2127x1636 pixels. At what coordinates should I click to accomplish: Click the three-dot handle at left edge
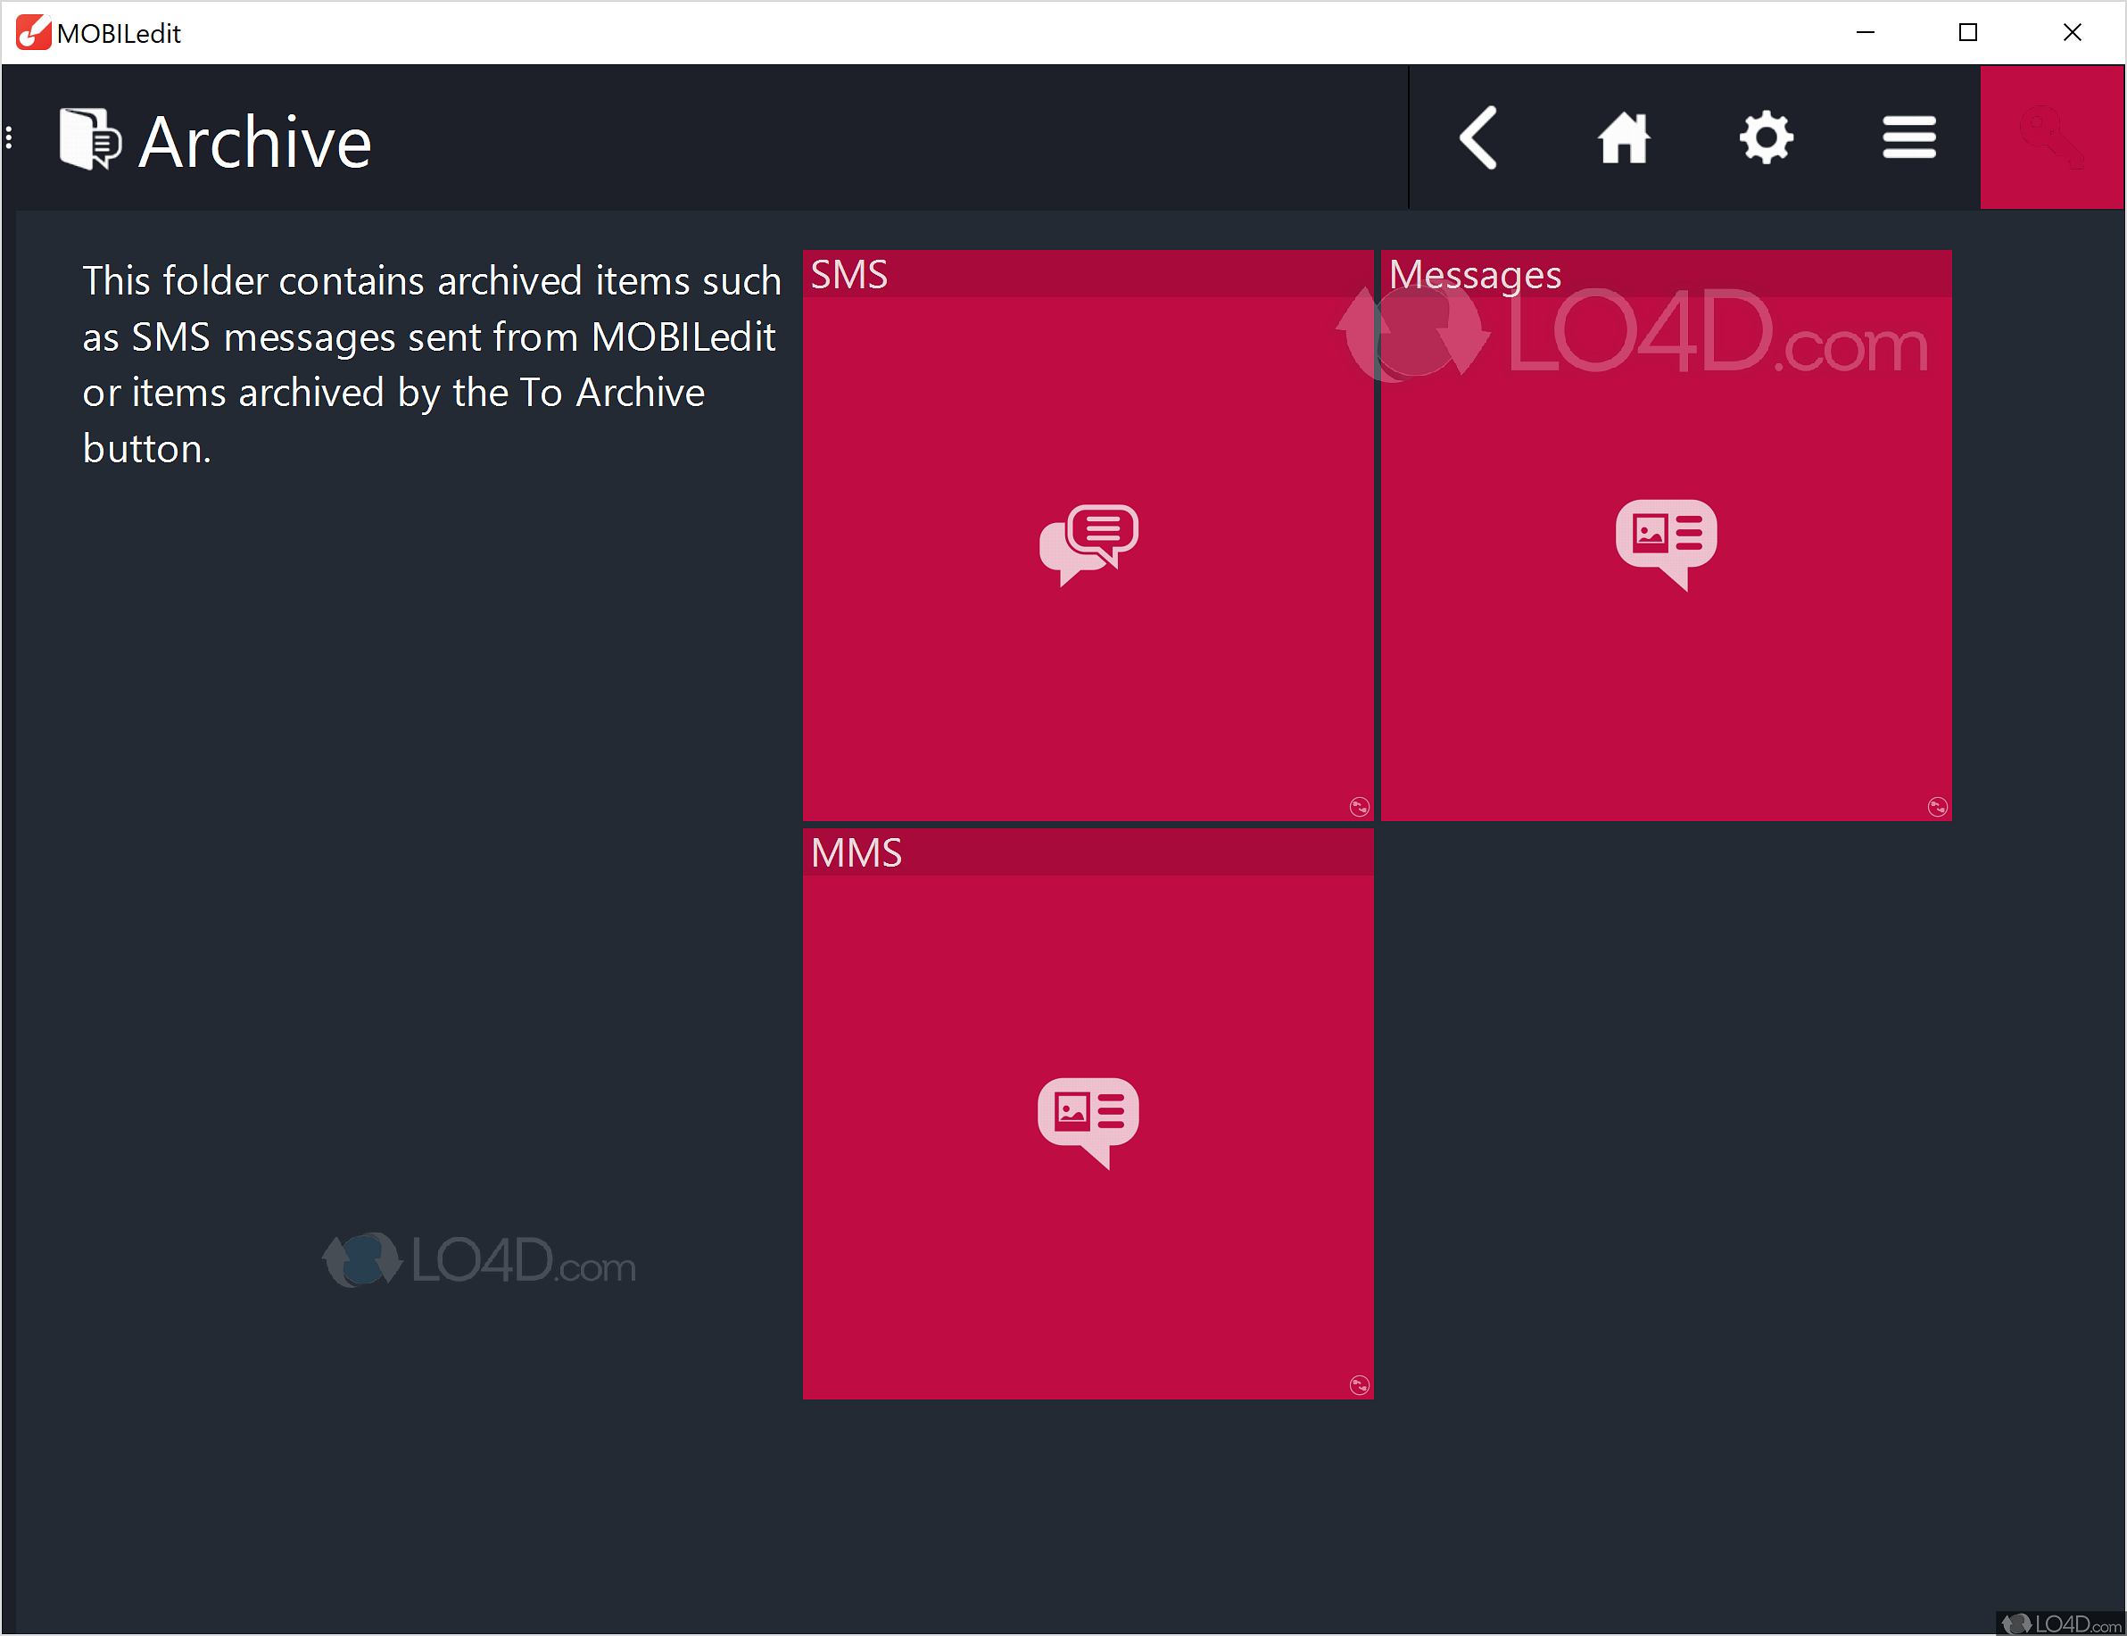pos(9,138)
